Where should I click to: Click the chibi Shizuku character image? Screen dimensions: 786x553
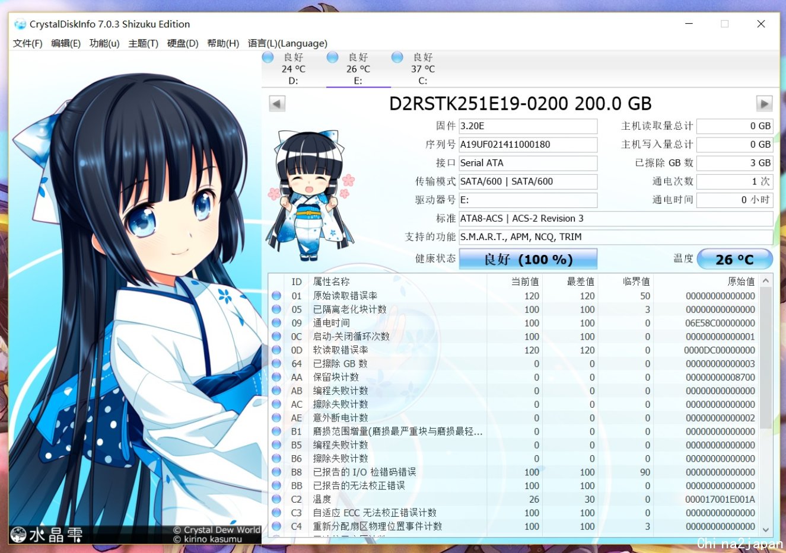[x=311, y=196]
